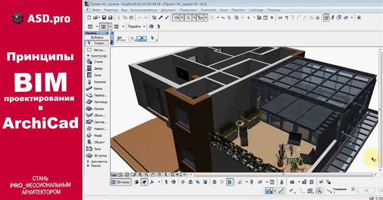Screen dimensions: 383x200
Task: Click the house icon in bottom toolbar
Action: pos(190,182)
